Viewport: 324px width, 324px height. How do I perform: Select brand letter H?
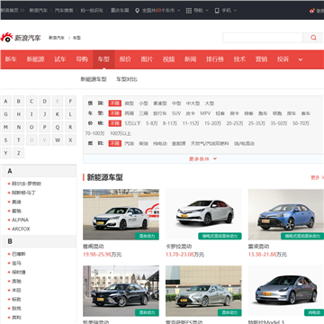tap(19, 114)
